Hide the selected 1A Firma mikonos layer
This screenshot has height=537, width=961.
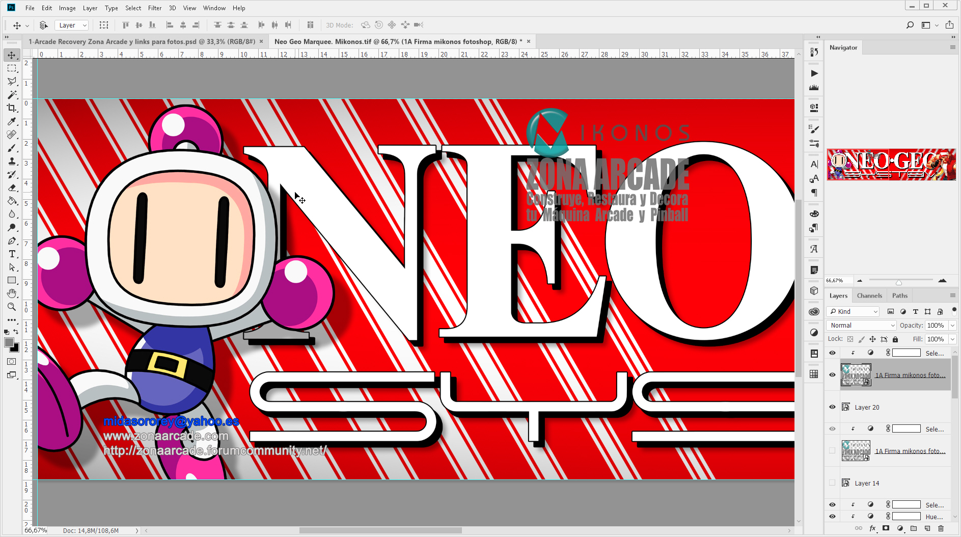click(832, 374)
